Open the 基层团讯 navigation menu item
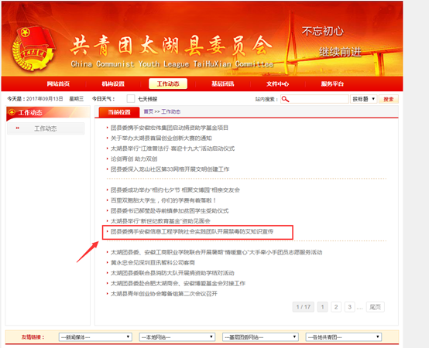The height and width of the screenshot is (348, 429). (x=223, y=84)
